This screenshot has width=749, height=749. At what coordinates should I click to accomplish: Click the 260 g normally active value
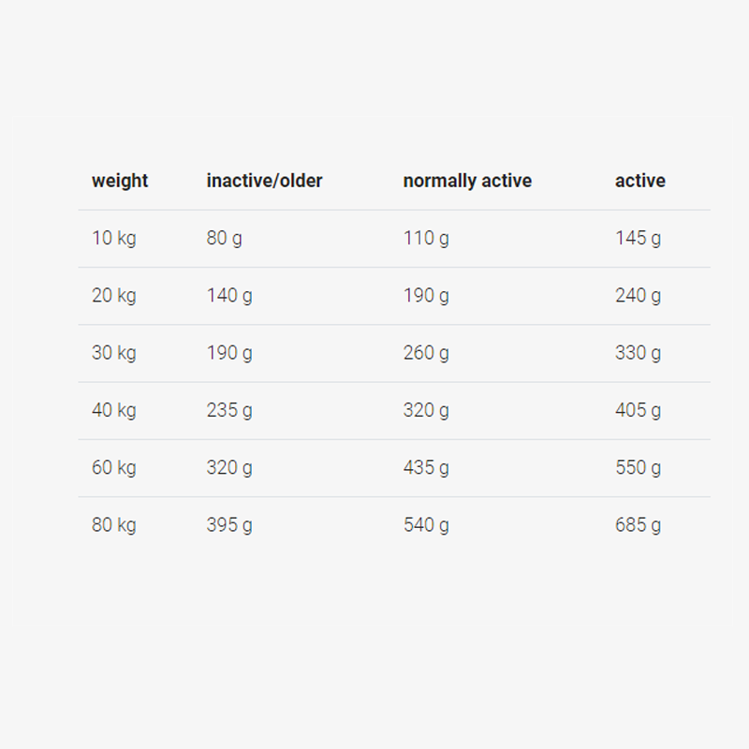pyautogui.click(x=426, y=353)
